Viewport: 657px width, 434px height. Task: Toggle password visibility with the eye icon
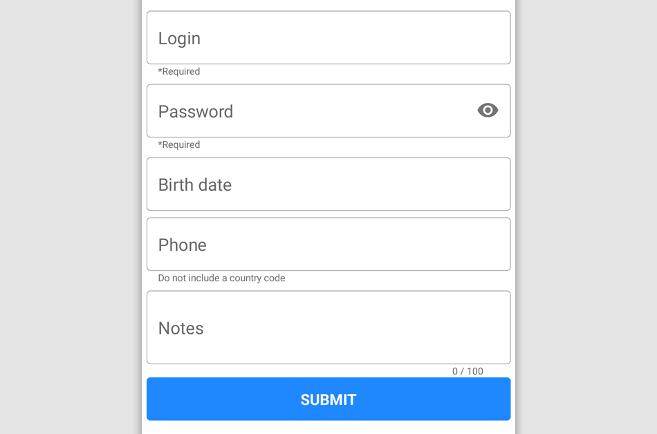click(488, 111)
